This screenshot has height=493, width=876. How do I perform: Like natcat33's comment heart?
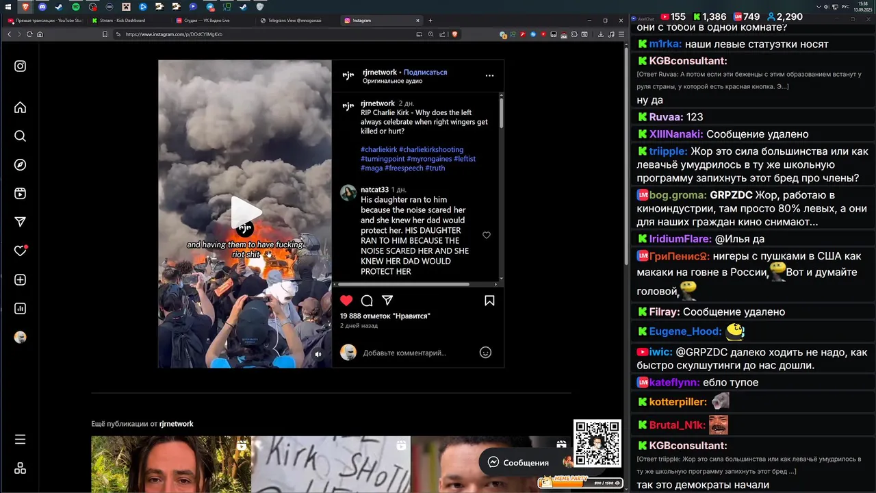[x=487, y=235]
